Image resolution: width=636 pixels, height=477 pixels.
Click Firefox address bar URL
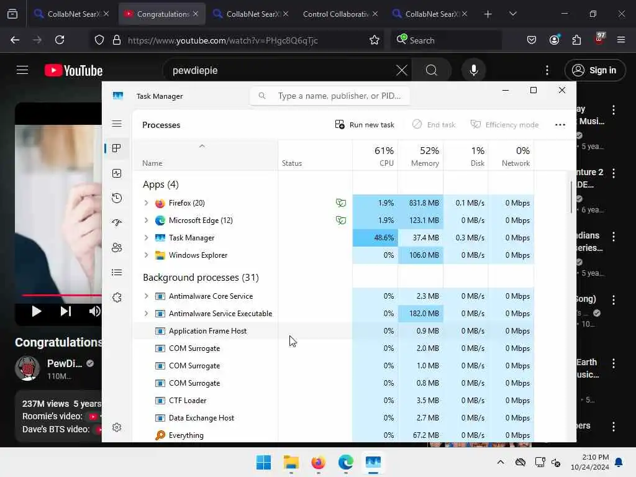click(x=223, y=40)
